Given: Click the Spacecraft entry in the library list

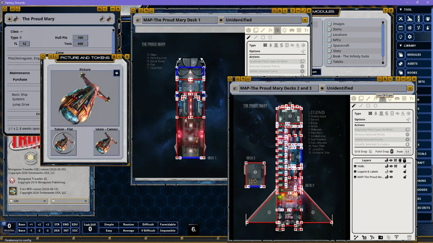Looking at the screenshot, I should [x=341, y=45].
